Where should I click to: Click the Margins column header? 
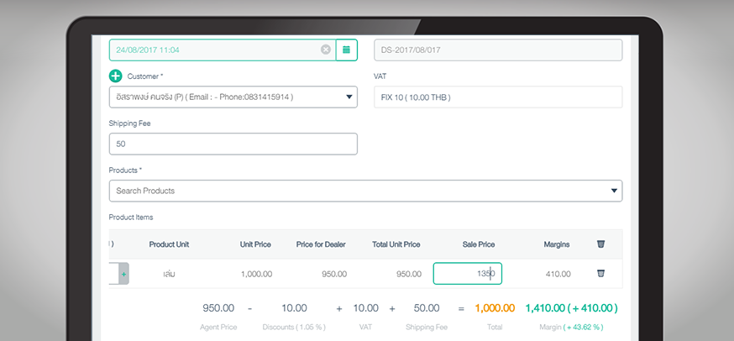pyautogui.click(x=556, y=244)
